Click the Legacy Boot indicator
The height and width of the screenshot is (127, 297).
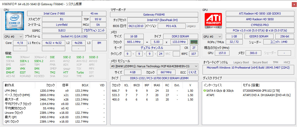point(241,62)
